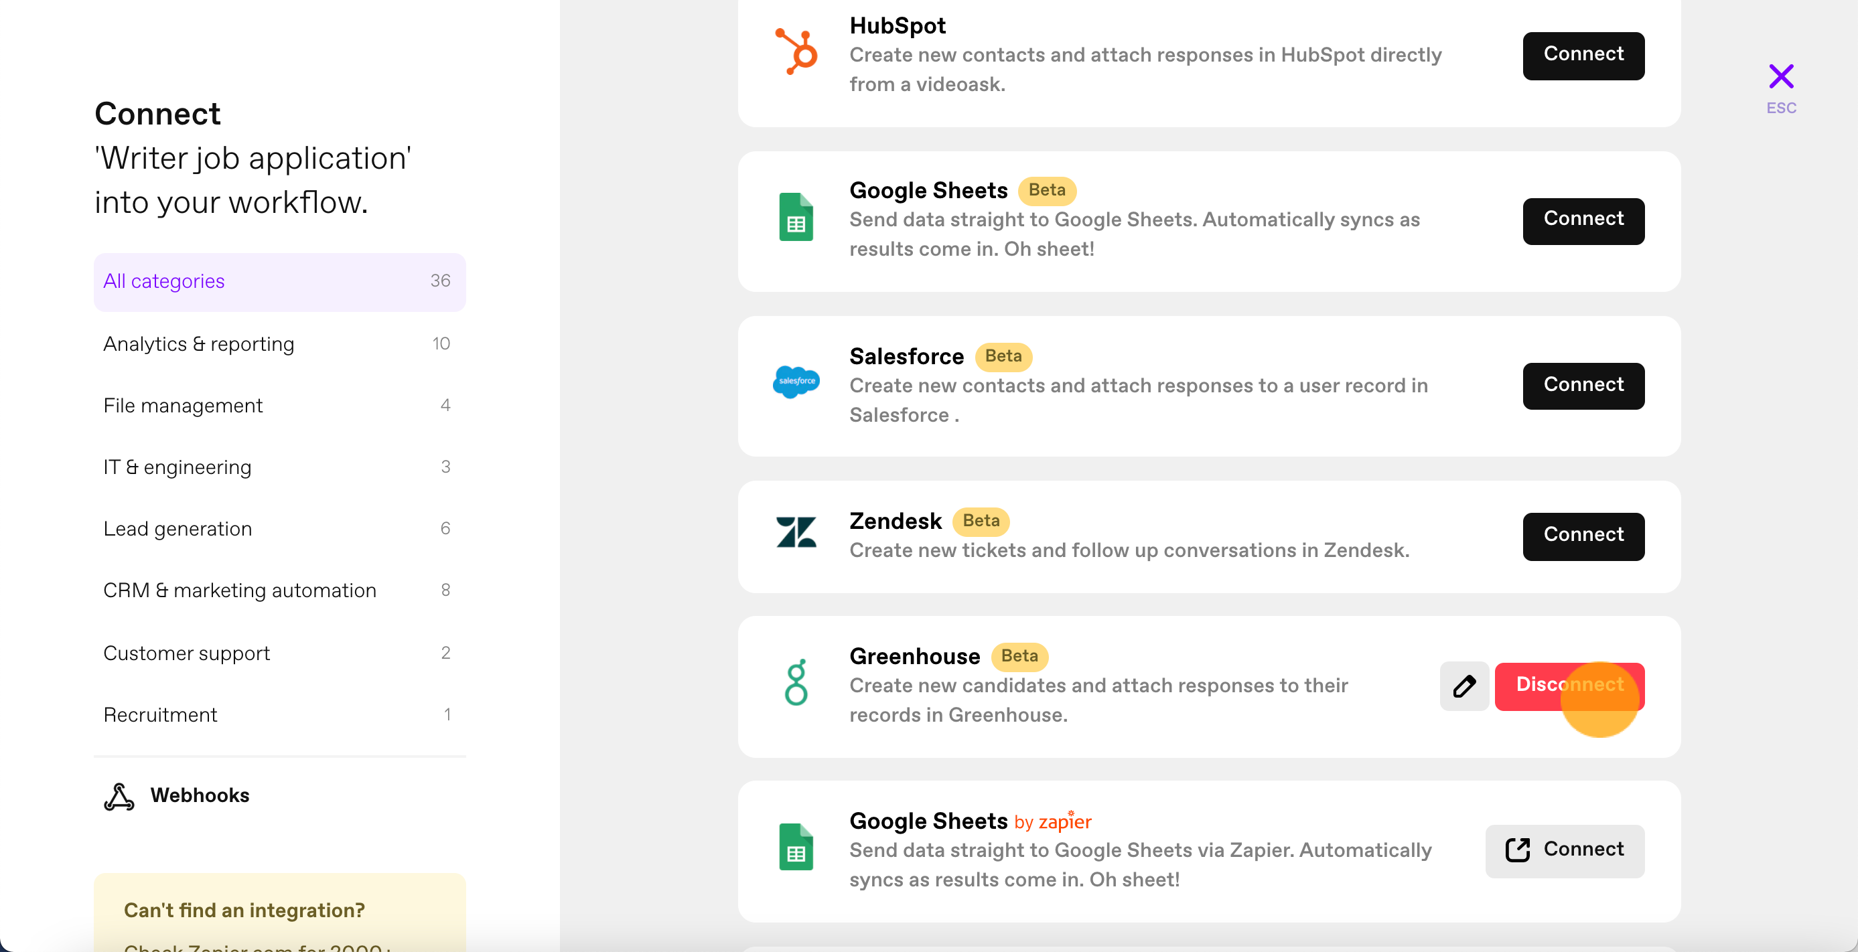This screenshot has height=952, width=1858.
Task: Connect Google Sheets via Zapier
Action: [1565, 851]
